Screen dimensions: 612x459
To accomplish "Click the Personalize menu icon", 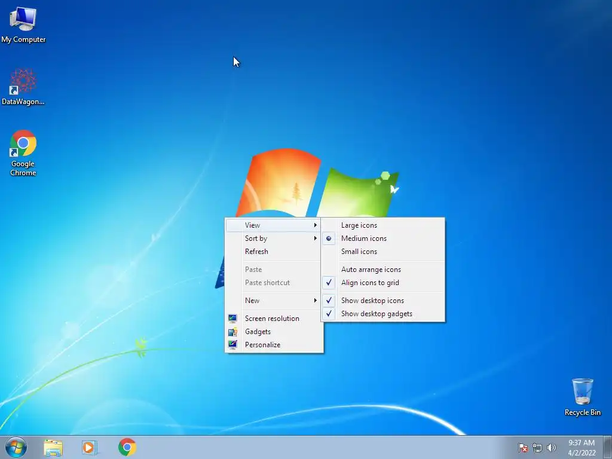I will point(232,345).
